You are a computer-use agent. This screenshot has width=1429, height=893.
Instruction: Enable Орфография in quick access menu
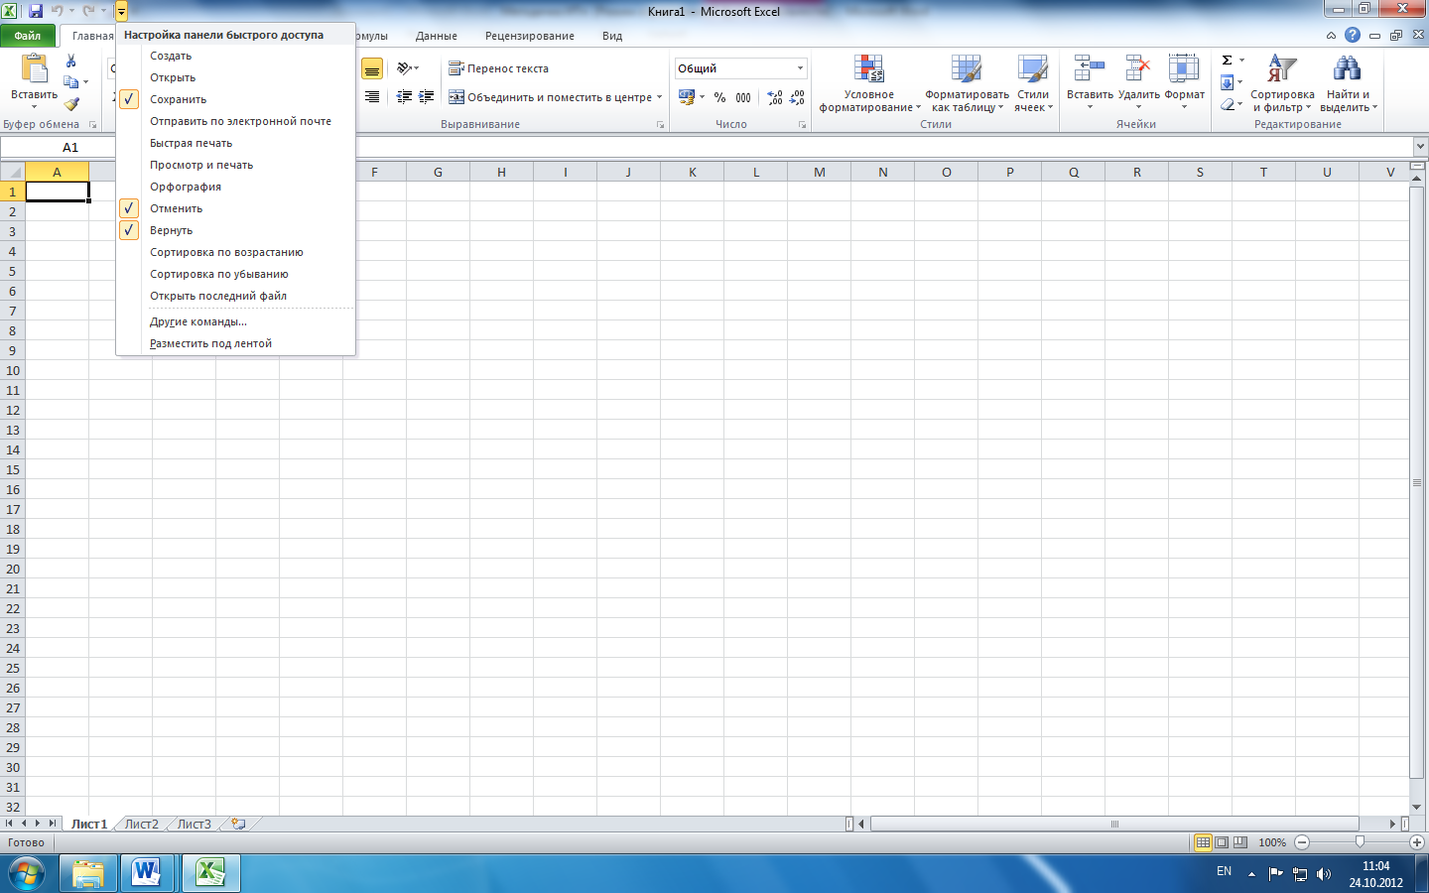point(236,187)
